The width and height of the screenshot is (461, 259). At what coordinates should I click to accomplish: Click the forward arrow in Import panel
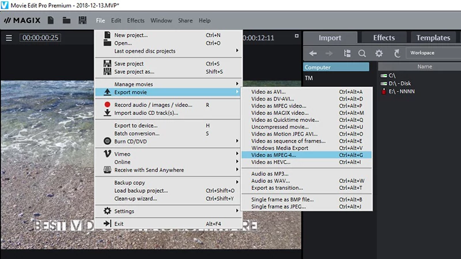(329, 53)
